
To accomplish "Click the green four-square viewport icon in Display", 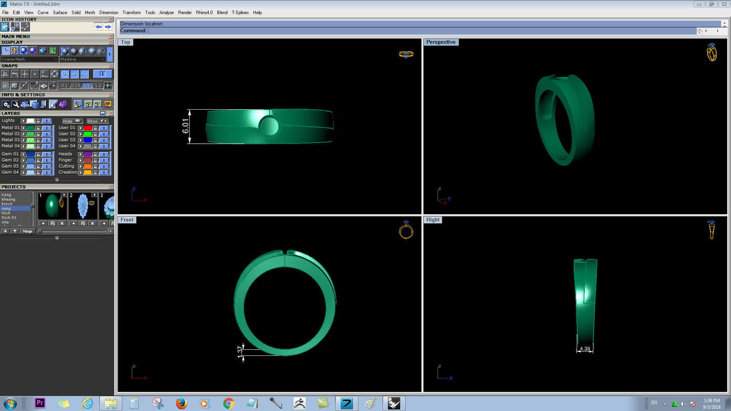I will tap(53, 51).
